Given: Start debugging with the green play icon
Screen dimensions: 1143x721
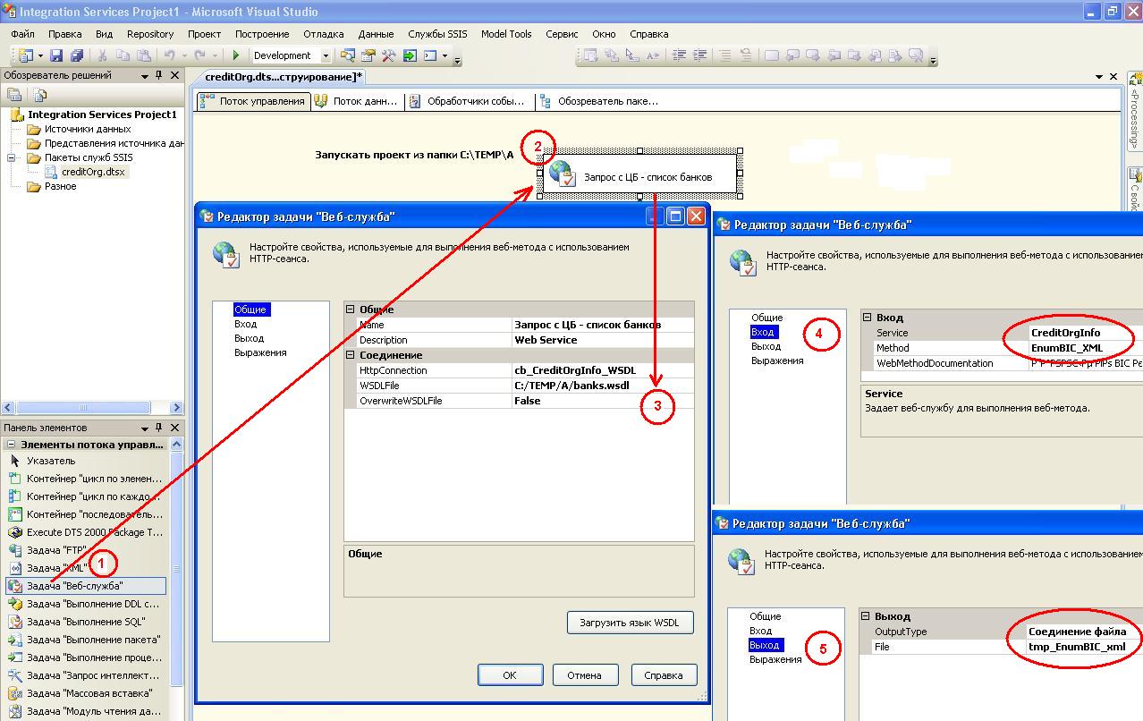Looking at the screenshot, I should pyautogui.click(x=236, y=55).
